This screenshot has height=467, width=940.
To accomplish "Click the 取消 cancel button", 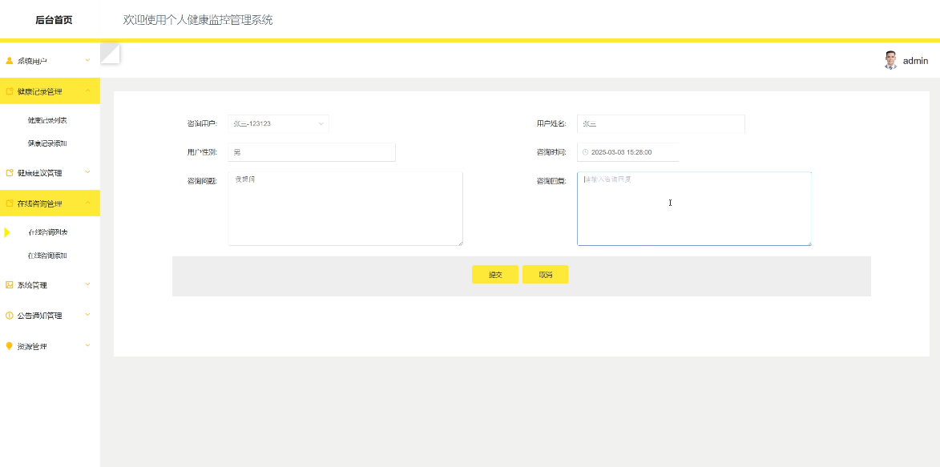I will point(545,274).
